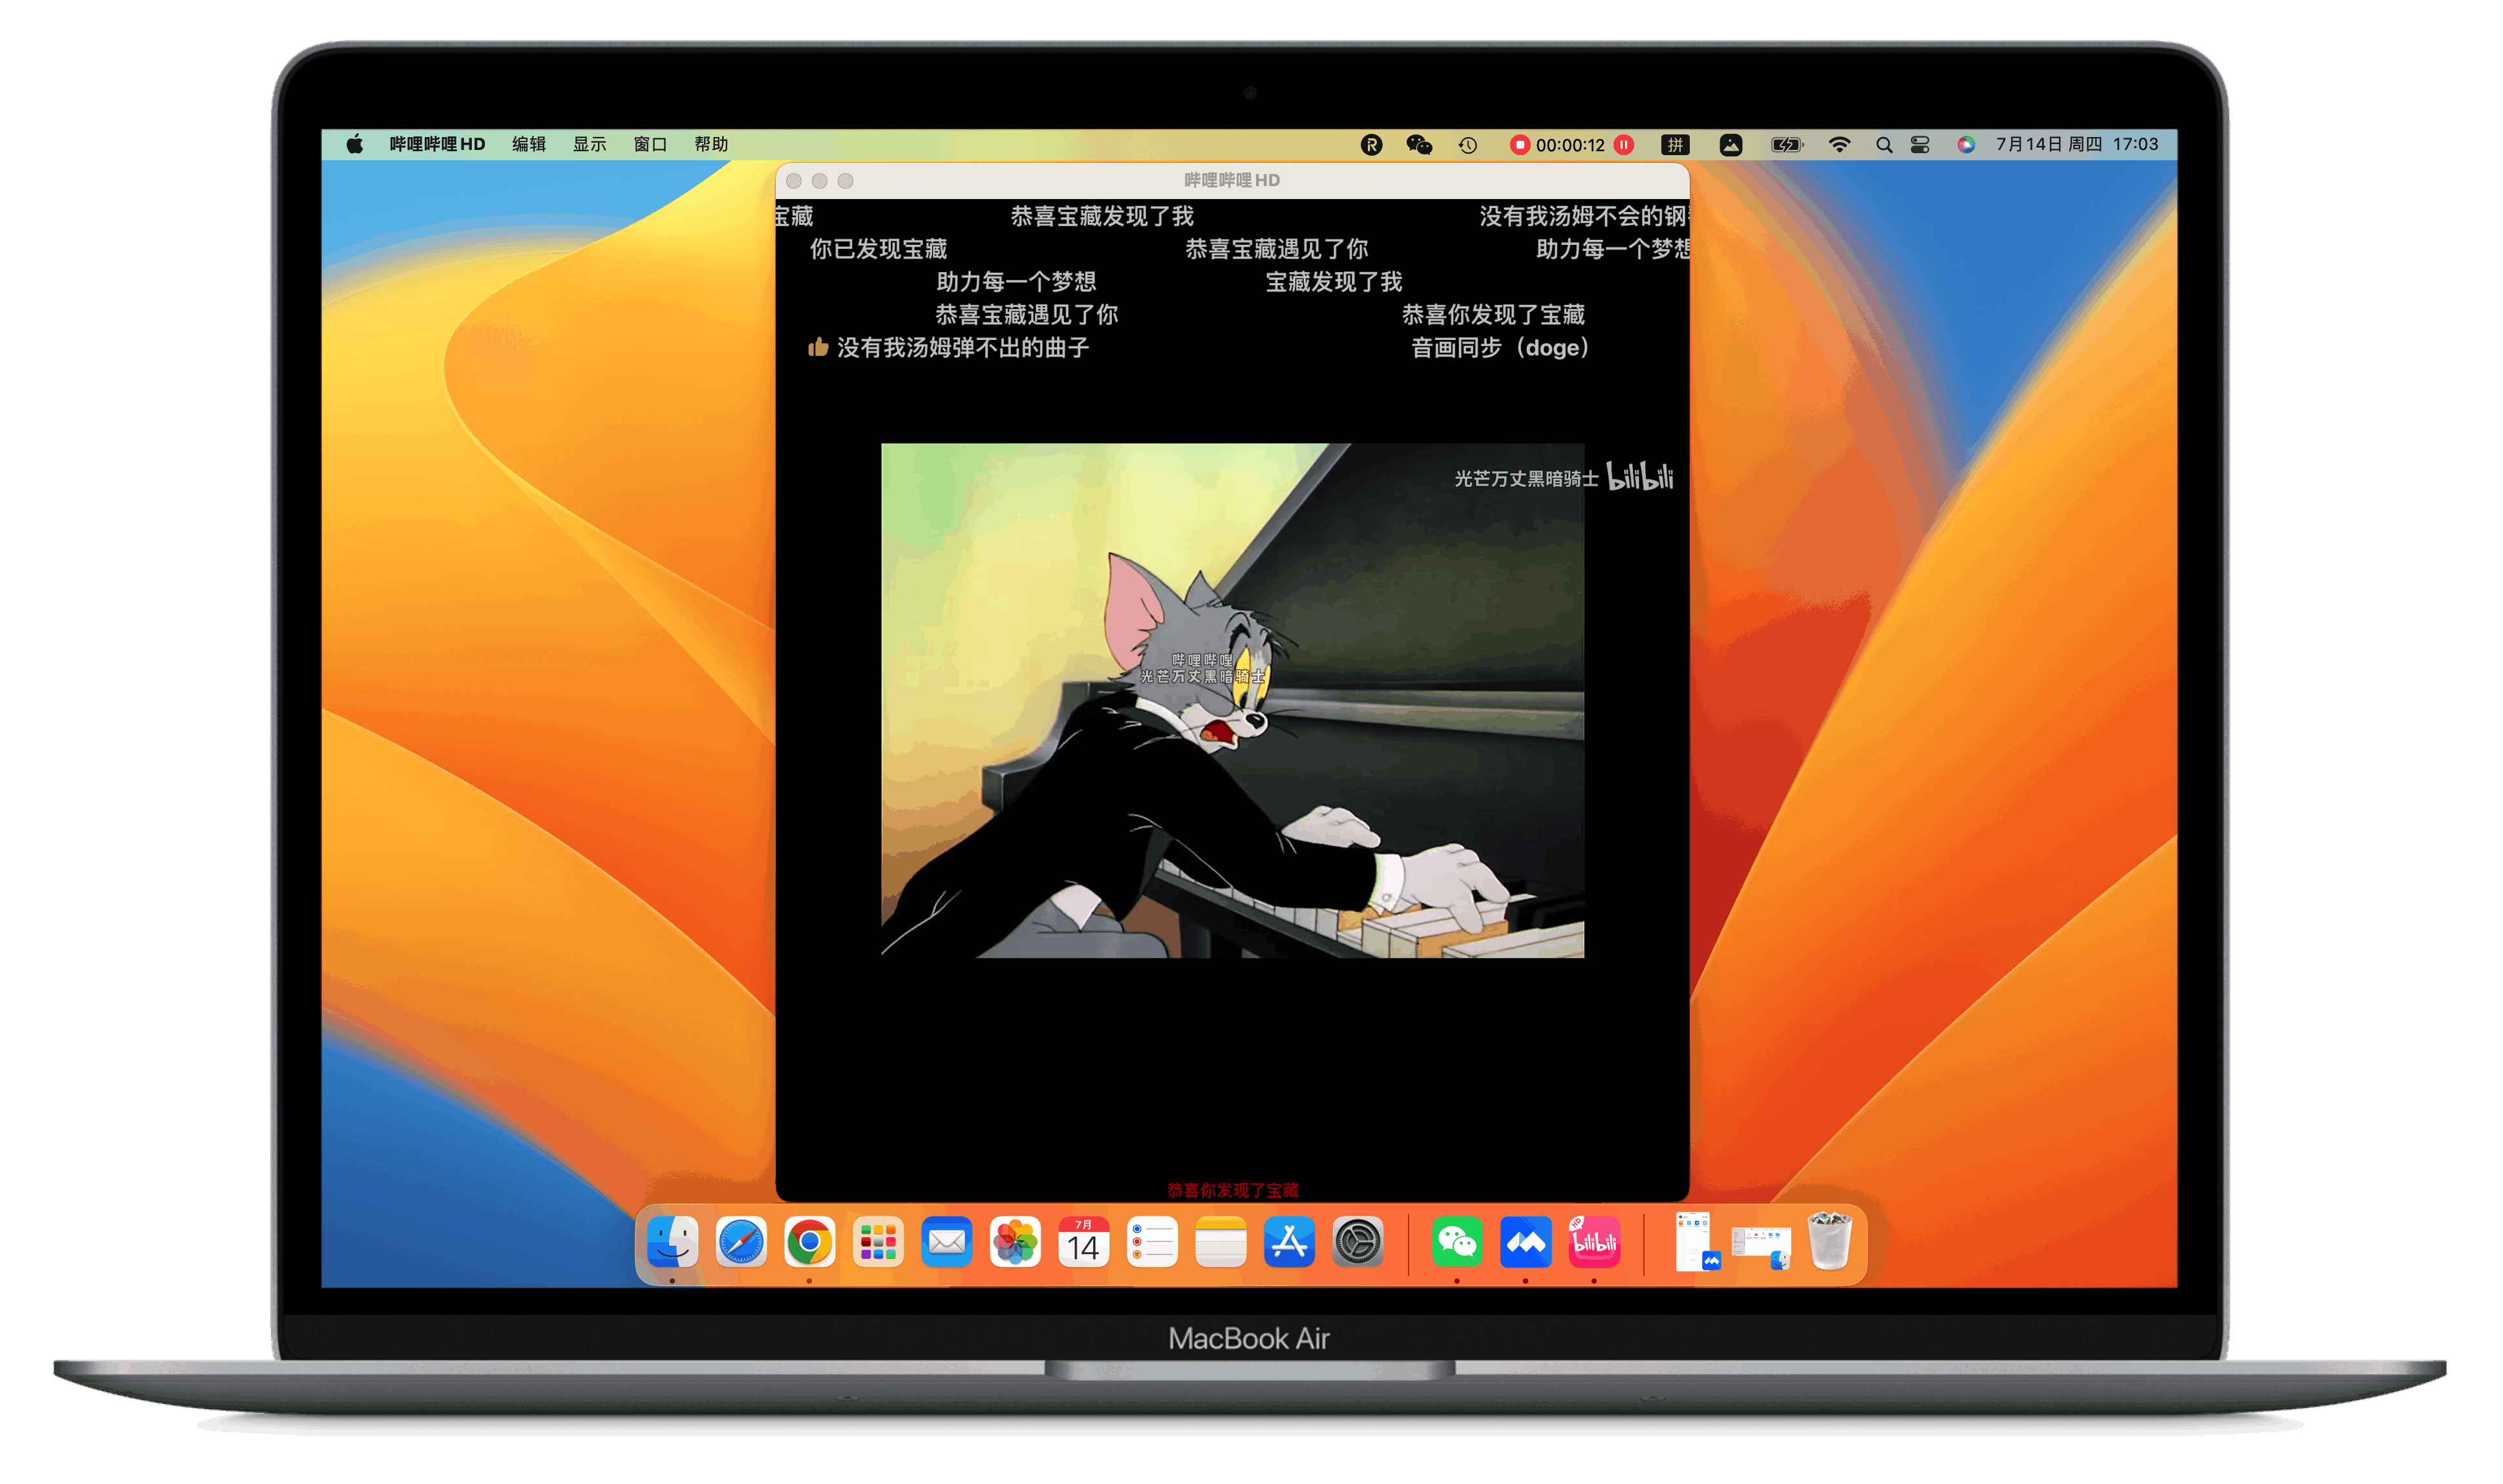This screenshot has width=2503, height=1484.
Task: Open the WeChat menu bar status icon
Action: click(x=1419, y=145)
